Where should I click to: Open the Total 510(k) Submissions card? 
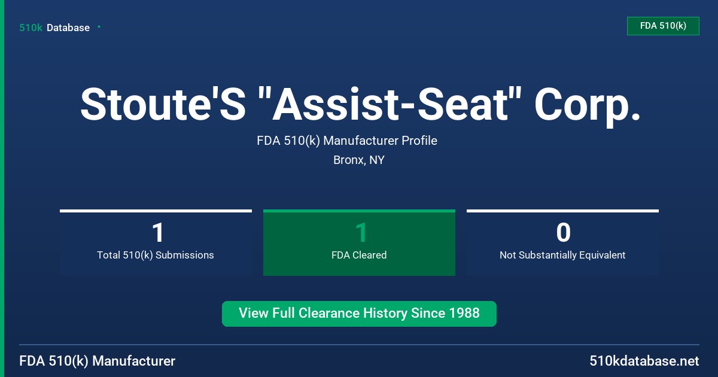click(x=156, y=242)
